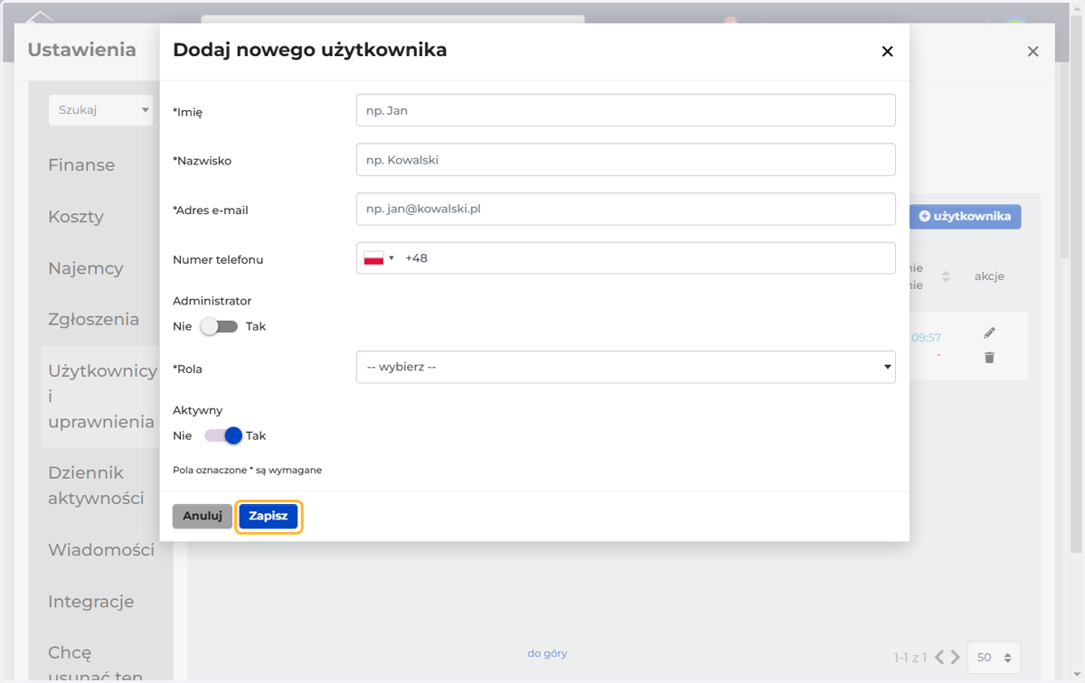Open the Dziennik aktywności section
This screenshot has height=683, width=1085.
pos(96,485)
